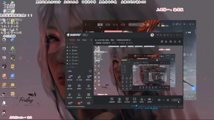Open the WPS 2019 desktop shortcut
The width and height of the screenshot is (214, 120).
click(x=13, y=40)
